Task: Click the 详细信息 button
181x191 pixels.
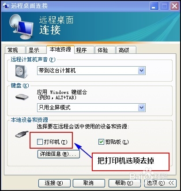Action: pyautogui.click(x=59, y=154)
